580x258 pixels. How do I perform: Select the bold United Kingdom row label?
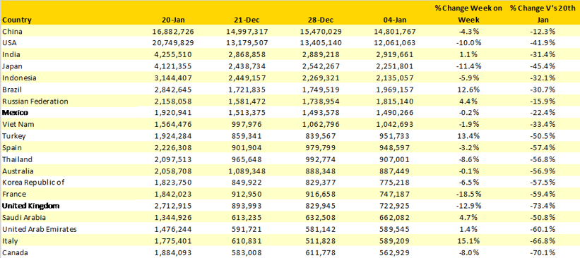coord(31,206)
